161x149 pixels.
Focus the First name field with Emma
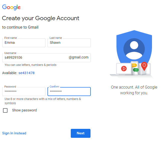[x=24, y=43]
